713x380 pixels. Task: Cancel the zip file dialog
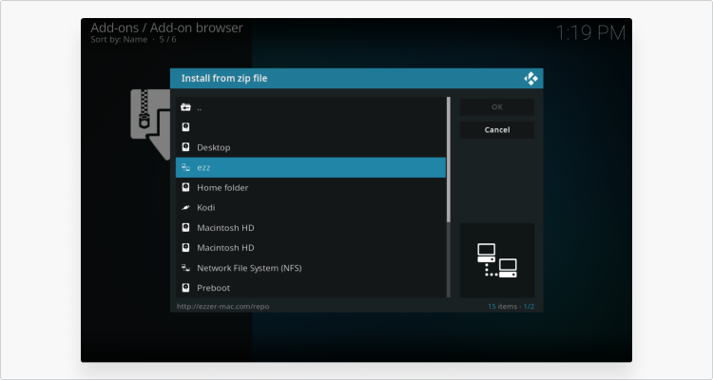[x=497, y=129]
